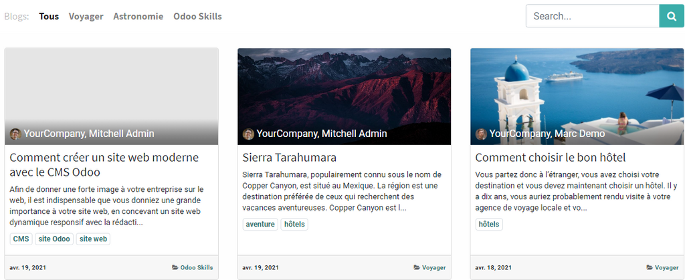Screen dimensions: 685x280
Task: Click Mitchell Admin avatar on CMS Odoo post
Action: (15, 134)
